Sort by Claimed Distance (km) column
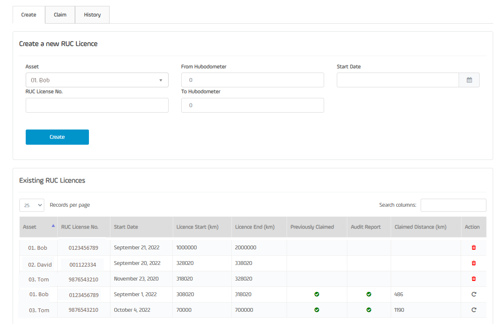The width and height of the screenshot is (494, 324). pyautogui.click(x=426, y=227)
